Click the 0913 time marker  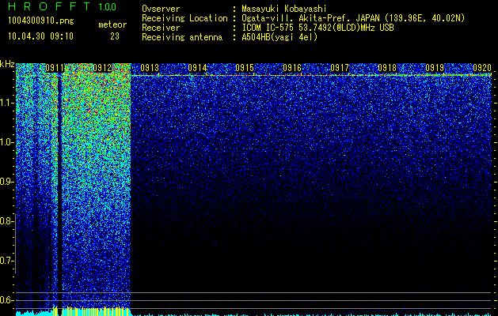(150, 68)
